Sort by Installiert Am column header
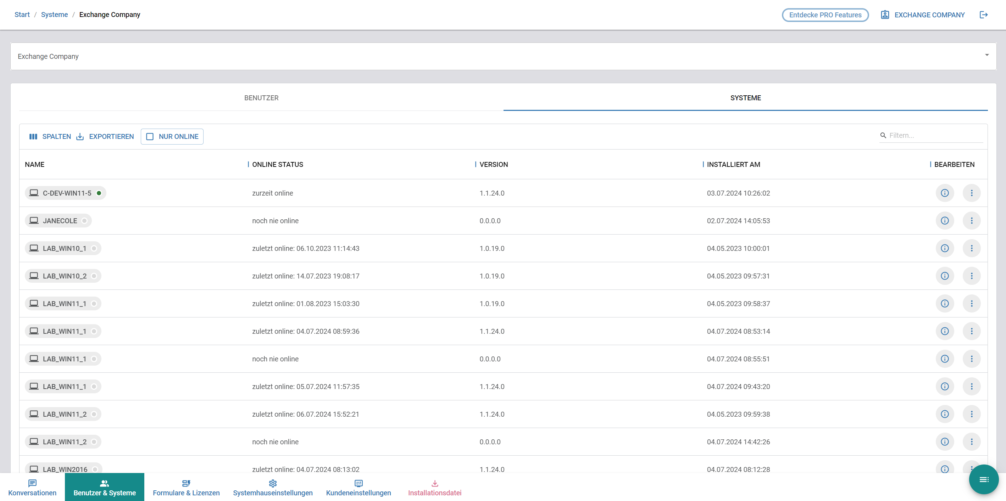The image size is (1006, 501). coord(733,165)
